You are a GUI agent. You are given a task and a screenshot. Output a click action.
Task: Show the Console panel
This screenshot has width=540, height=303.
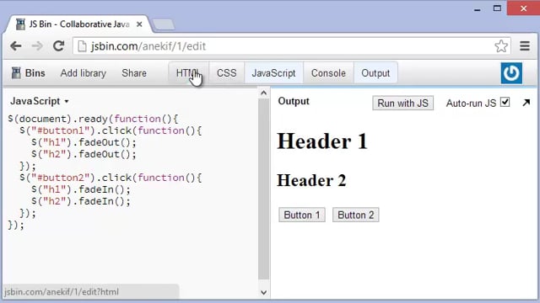click(328, 73)
